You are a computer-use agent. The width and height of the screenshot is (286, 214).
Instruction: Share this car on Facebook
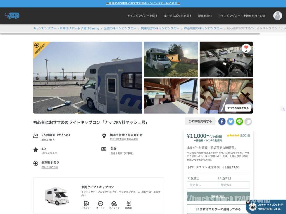222,121
